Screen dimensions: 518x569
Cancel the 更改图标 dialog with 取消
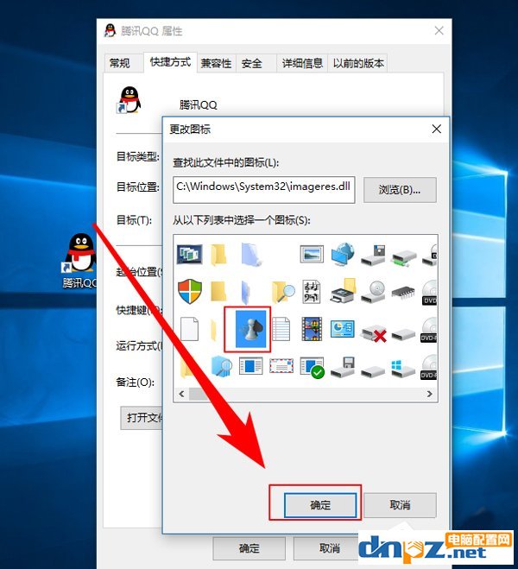(400, 505)
